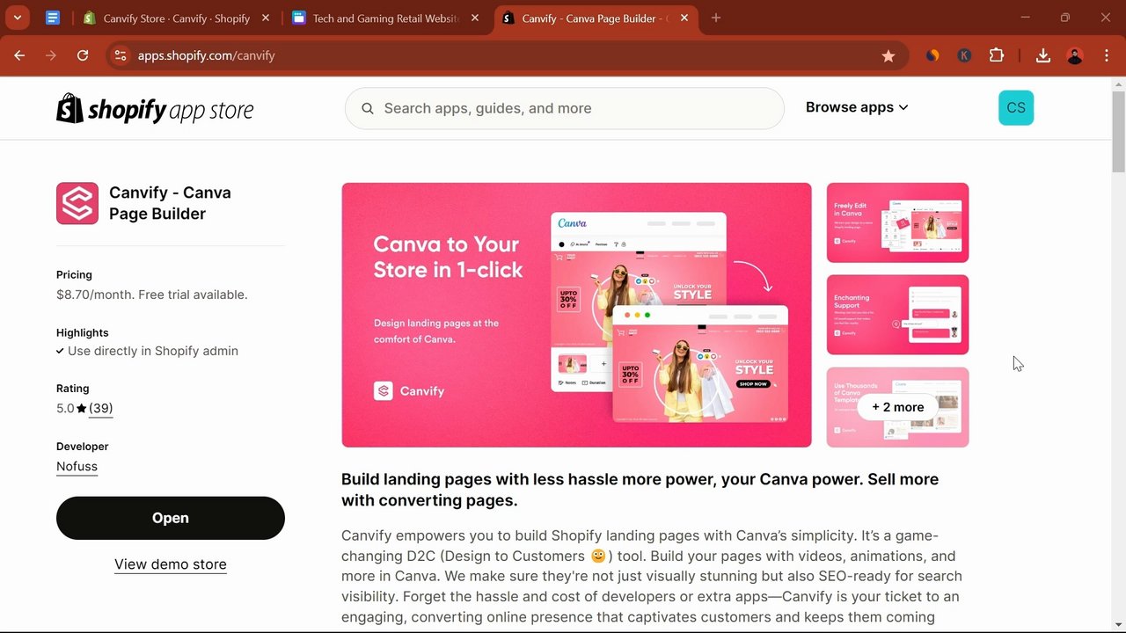Open the Chrome three-dot menu
Viewport: 1126px width, 633px height.
click(x=1107, y=55)
